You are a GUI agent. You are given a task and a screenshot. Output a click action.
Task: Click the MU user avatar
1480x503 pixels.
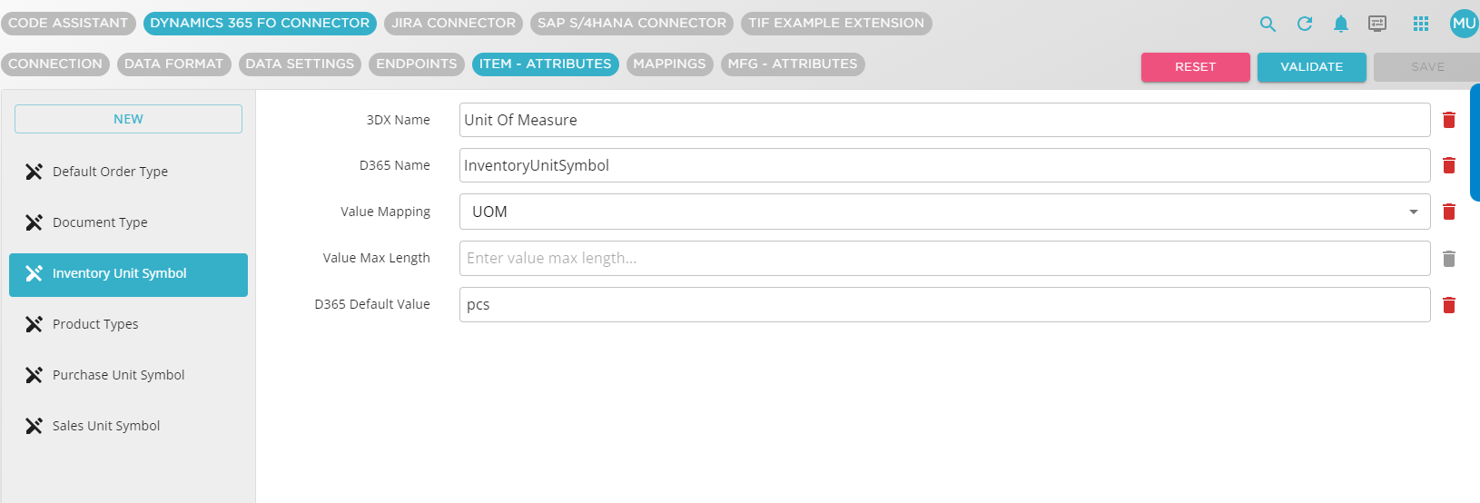[1464, 24]
